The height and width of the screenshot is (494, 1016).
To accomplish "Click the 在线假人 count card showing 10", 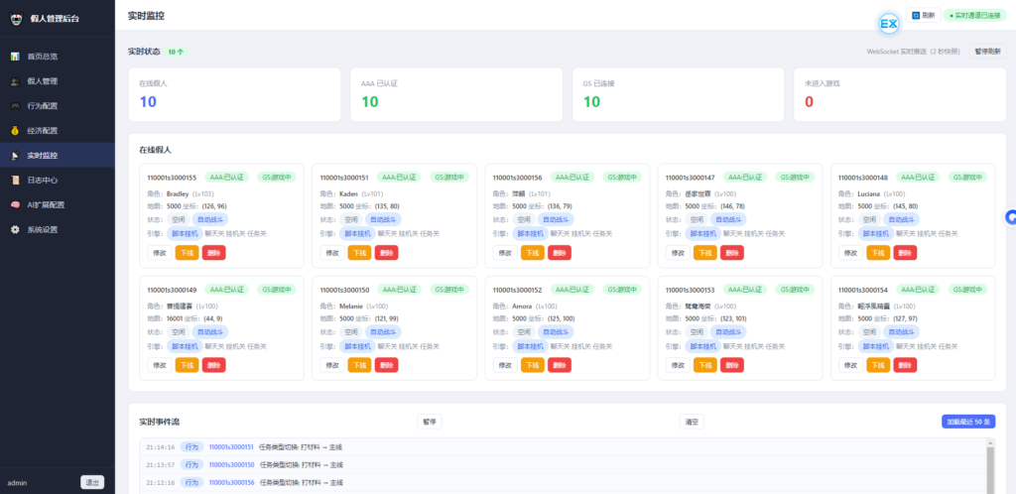I will [x=234, y=94].
